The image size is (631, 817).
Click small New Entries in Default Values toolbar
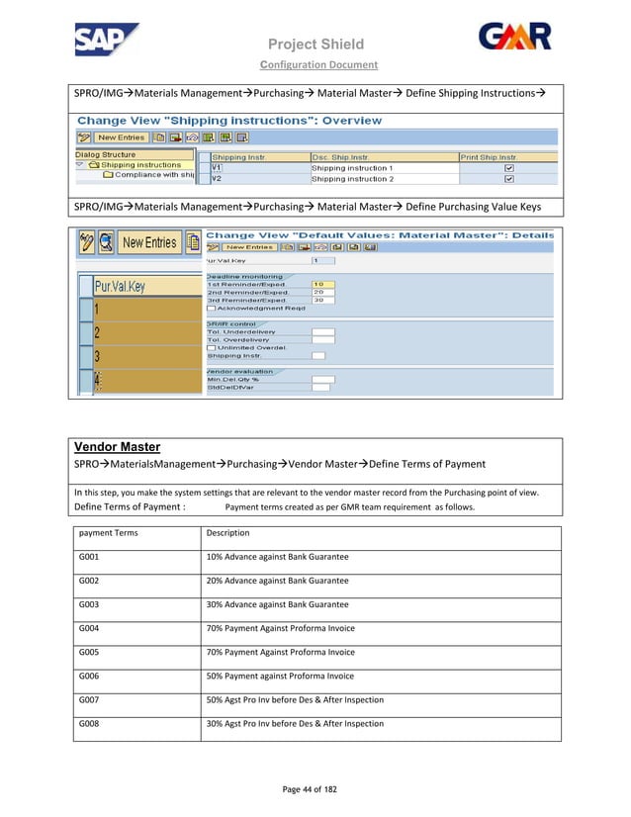[249, 247]
